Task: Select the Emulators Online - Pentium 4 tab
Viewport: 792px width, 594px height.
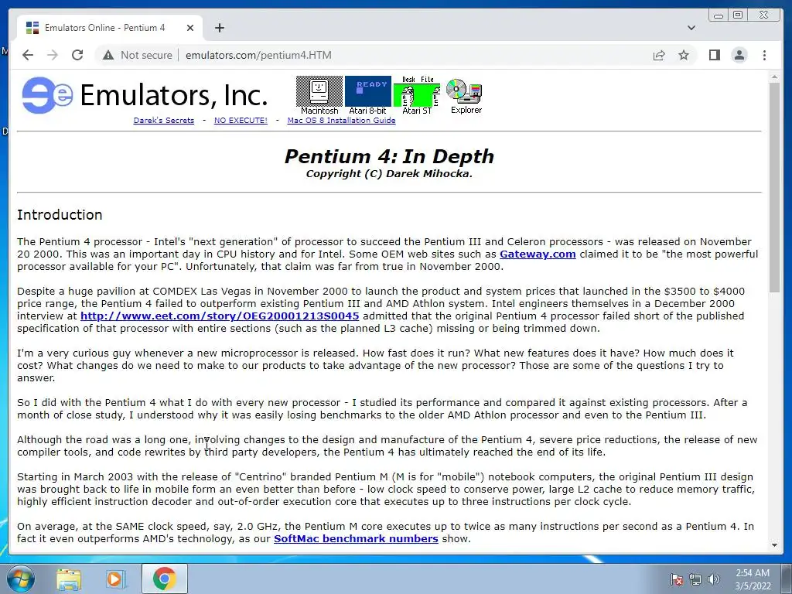Action: [x=110, y=28]
